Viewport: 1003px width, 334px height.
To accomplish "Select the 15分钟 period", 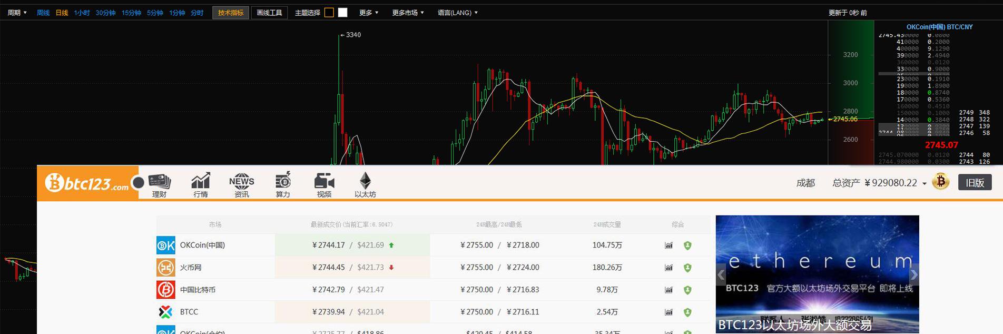I will 131,13.
